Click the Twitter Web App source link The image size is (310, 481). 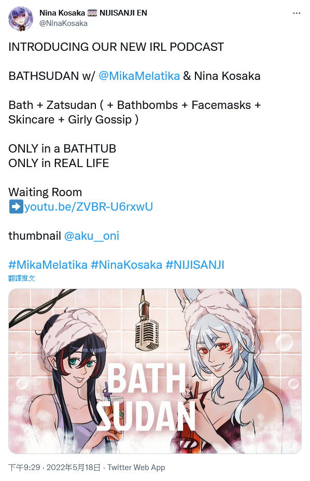click(x=136, y=468)
